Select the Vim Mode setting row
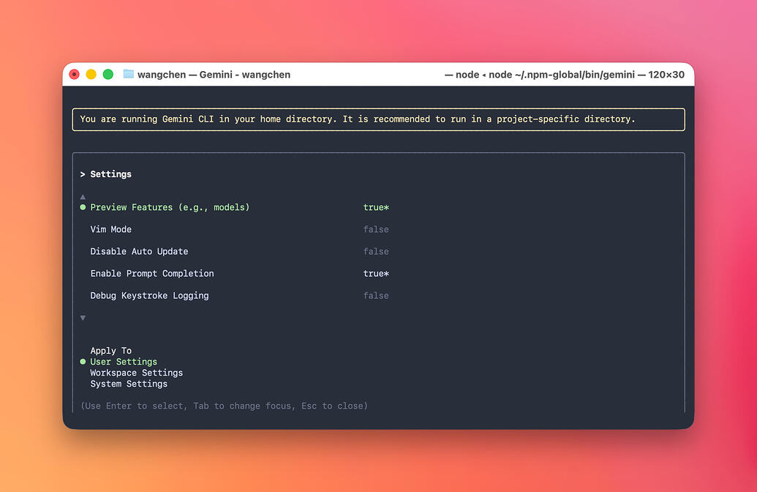Screen dimensions: 757x492 [x=239, y=230]
